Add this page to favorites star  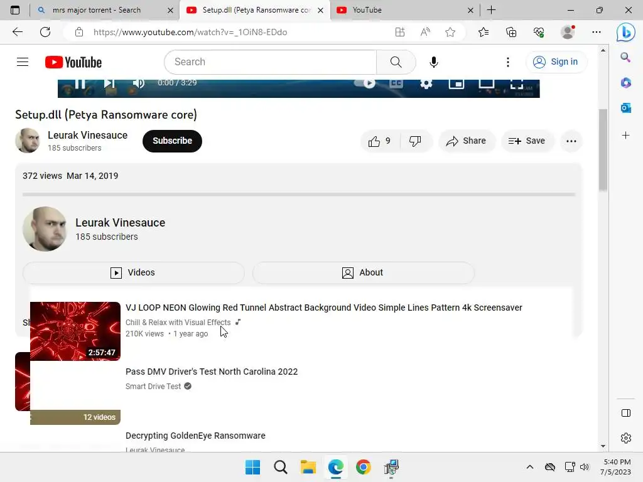[450, 32]
